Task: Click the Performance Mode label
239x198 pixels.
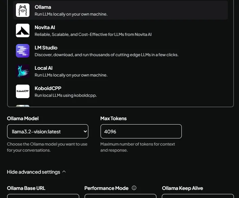Action: pos(106,188)
